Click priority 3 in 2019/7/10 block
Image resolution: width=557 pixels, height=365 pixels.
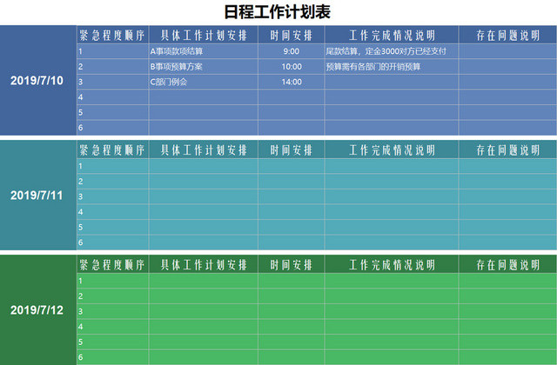click(112, 82)
